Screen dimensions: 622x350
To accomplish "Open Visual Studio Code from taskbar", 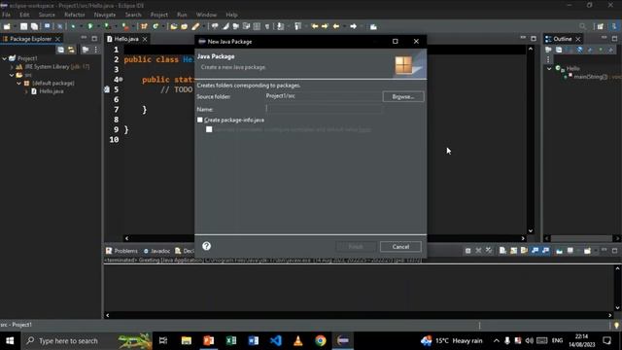I will pos(276,340).
